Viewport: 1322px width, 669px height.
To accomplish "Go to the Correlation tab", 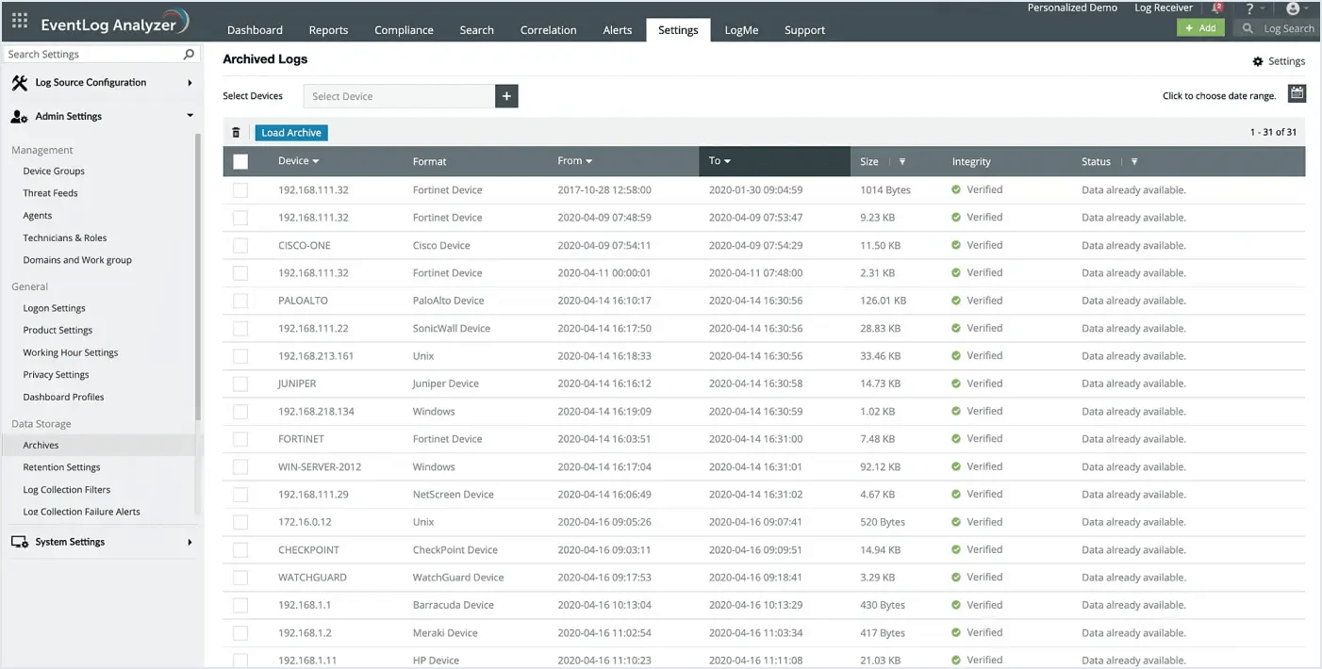I will [548, 30].
